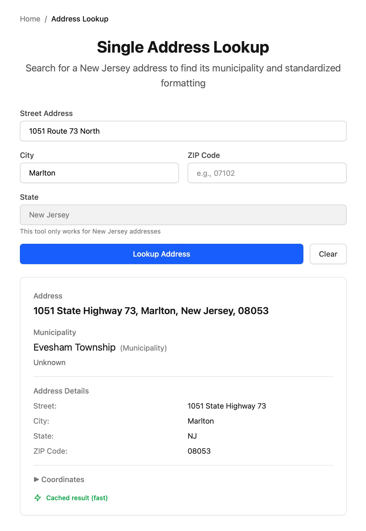Click the lightning bolt cached result icon
Image resolution: width=366 pixels, height=531 pixels.
(38, 498)
